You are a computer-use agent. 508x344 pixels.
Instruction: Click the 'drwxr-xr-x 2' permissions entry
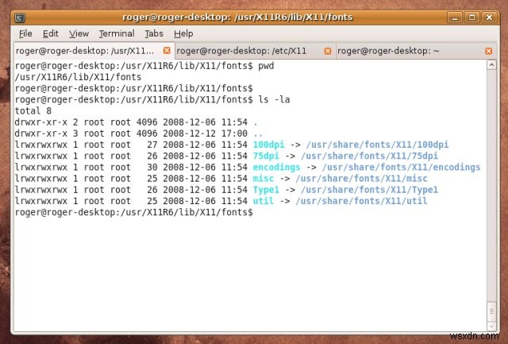(46, 122)
